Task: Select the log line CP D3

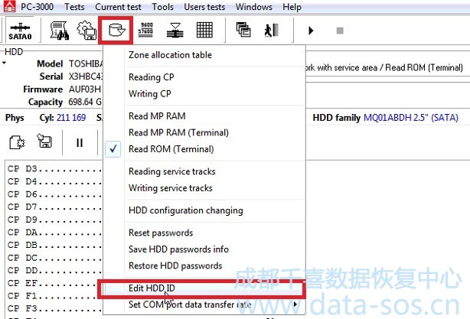Action: tap(55, 168)
